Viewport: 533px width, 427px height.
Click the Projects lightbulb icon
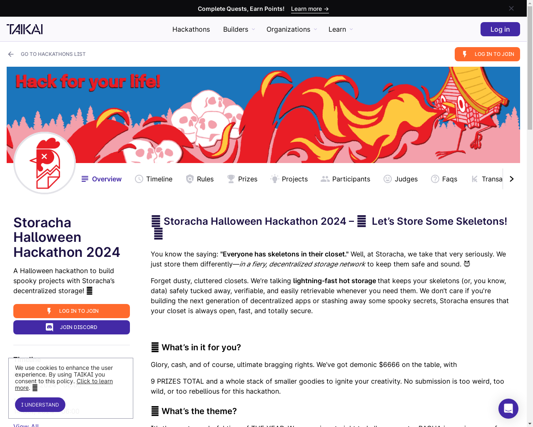[274, 179]
